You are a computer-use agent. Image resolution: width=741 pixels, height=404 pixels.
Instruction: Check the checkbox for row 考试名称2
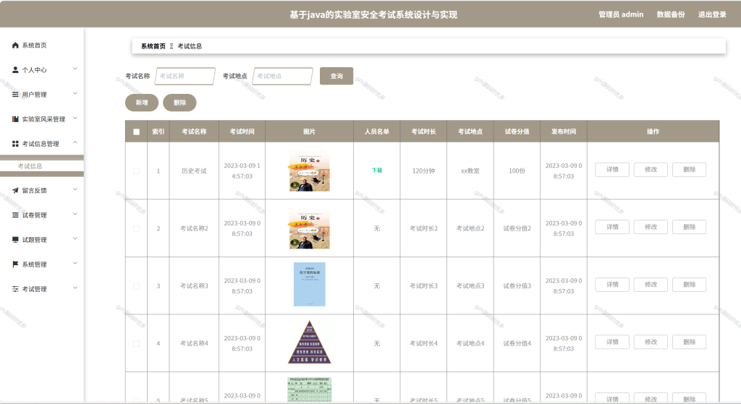137,228
